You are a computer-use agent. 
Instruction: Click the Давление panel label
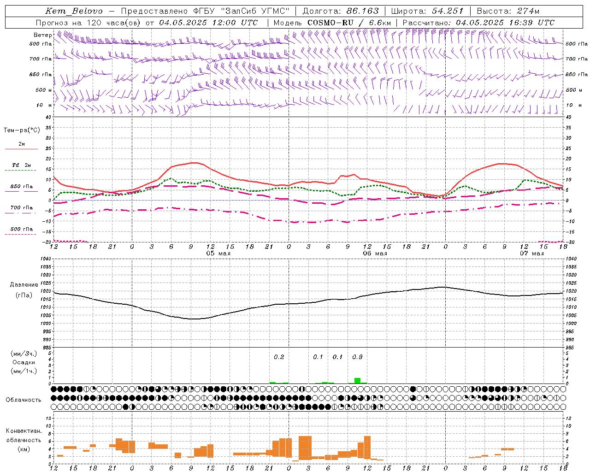[x=24, y=285]
